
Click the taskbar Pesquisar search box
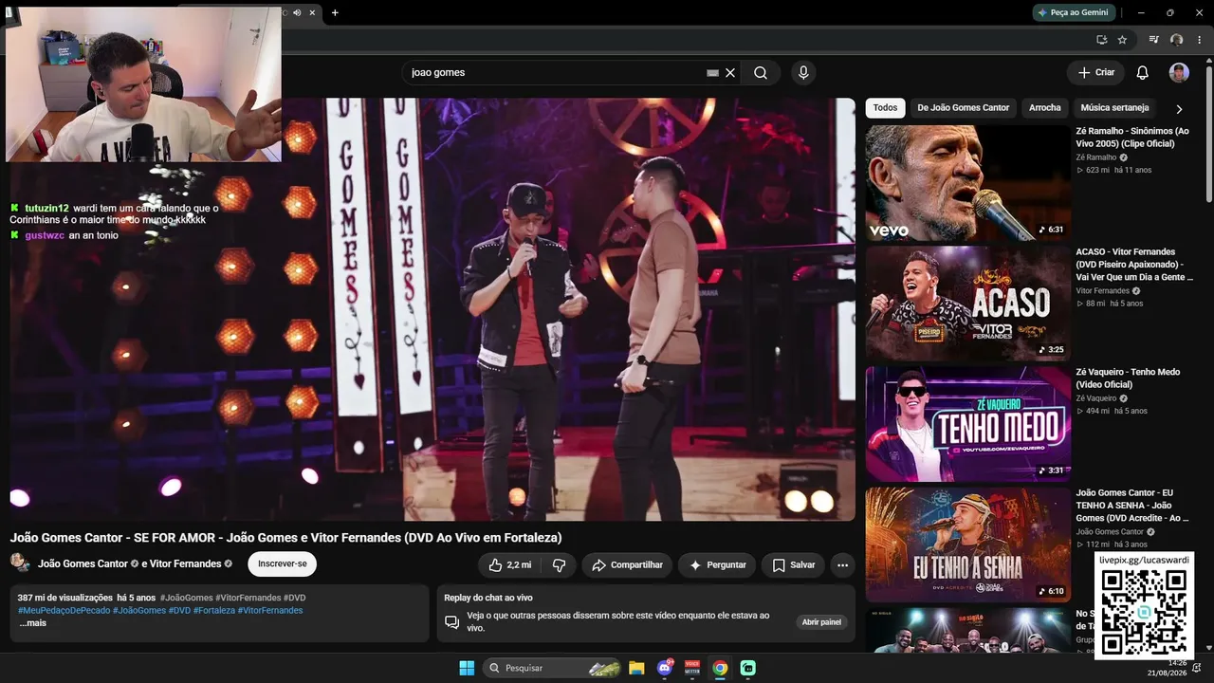552,668
